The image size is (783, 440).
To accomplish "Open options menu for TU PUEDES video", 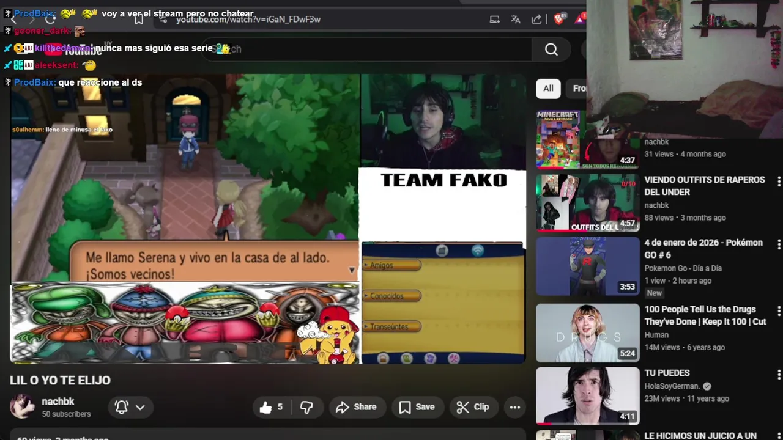I will 779,375.
